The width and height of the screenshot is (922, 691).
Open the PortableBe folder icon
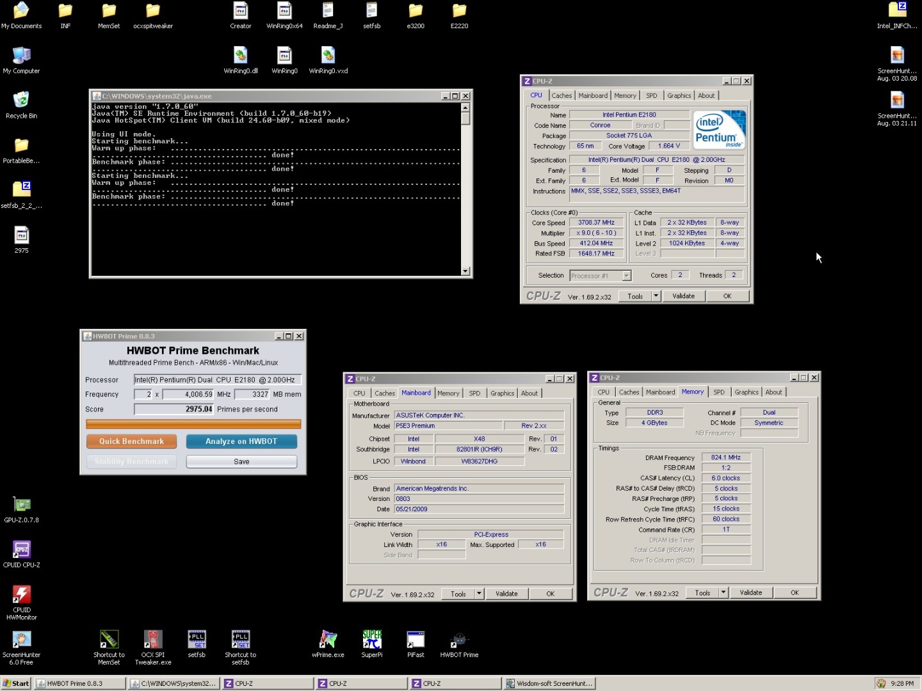pos(21,150)
